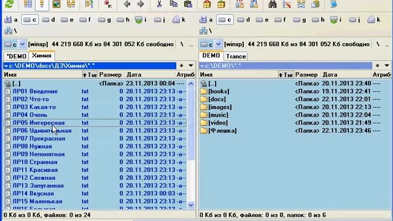The image size is (393, 221).
Task: Switch to the Химия tab
Action: pyautogui.click(x=42, y=56)
